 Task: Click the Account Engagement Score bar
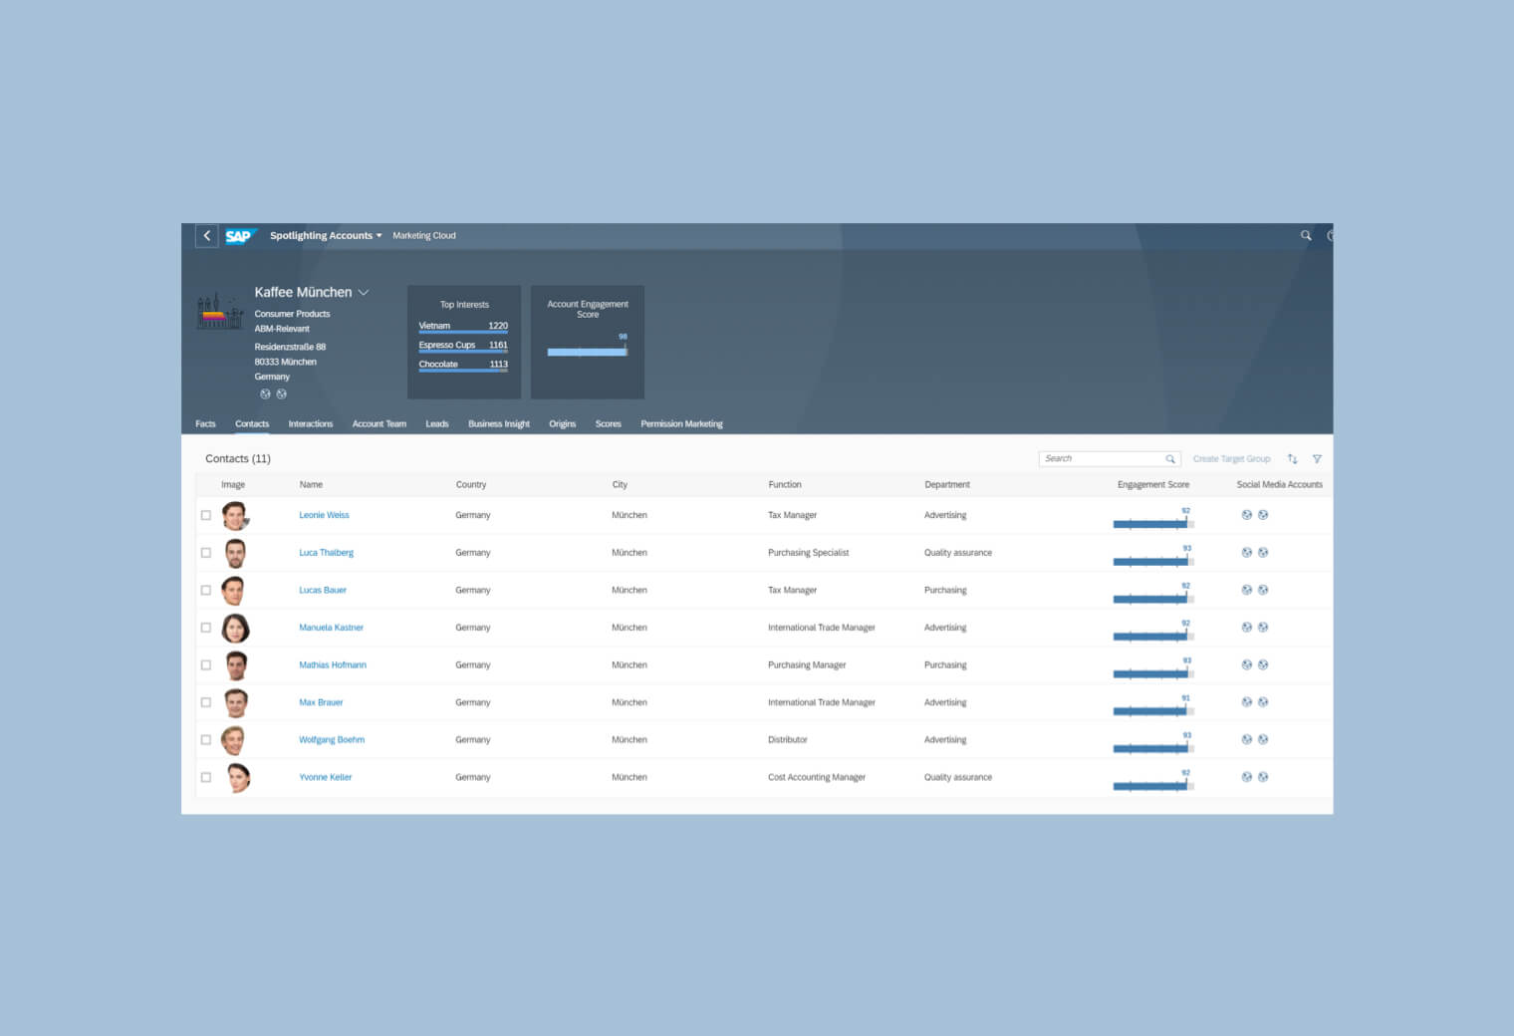(587, 351)
